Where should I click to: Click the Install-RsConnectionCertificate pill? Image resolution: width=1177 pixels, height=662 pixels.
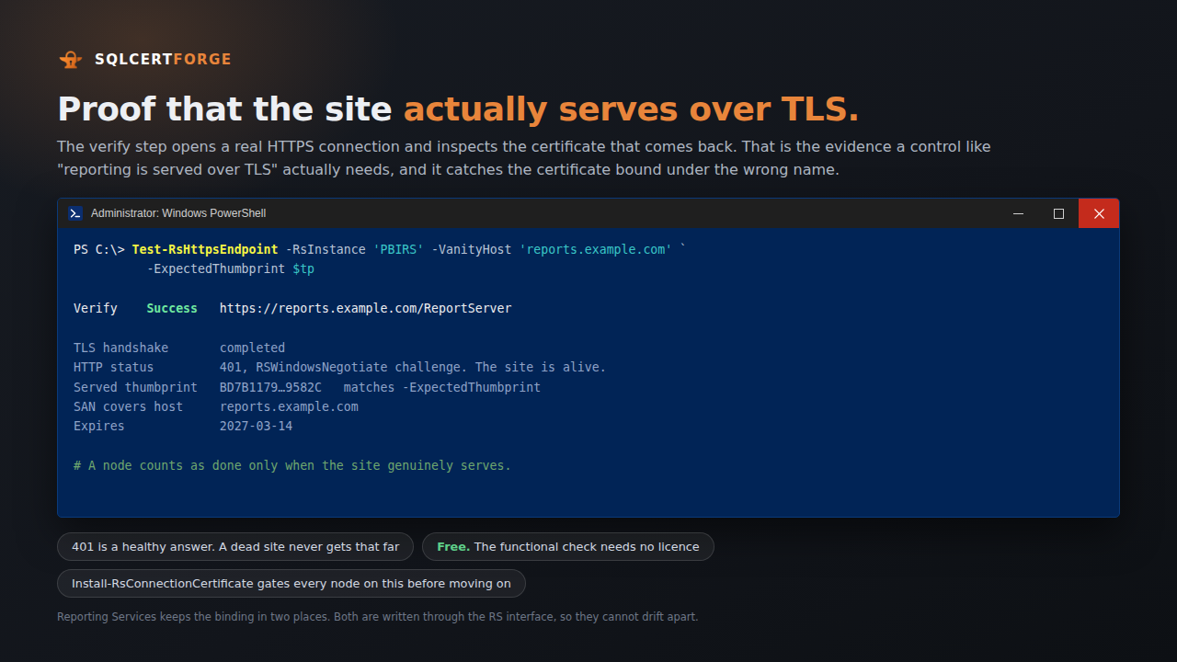291,583
